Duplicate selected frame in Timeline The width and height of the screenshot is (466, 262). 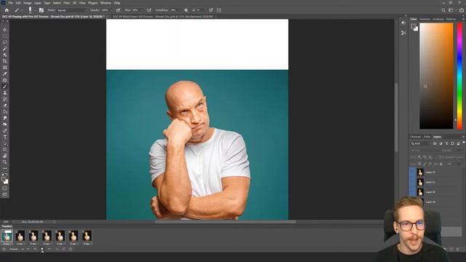point(63,249)
